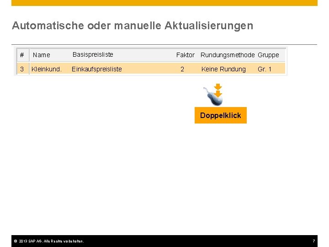Click the page number 7 in footer
This screenshot has width=329, height=247.
tap(314, 241)
